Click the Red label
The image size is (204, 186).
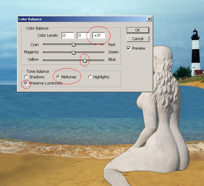point(112,45)
